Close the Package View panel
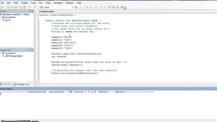Screen dimensions: 217x122 [x=33, y=50]
